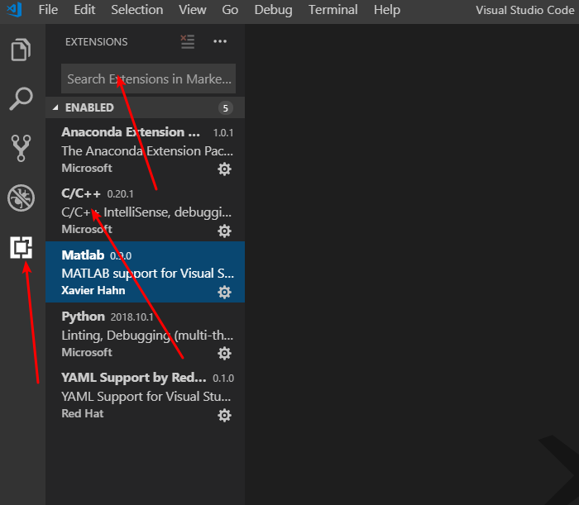The width and height of the screenshot is (579, 505).
Task: Click C/C++ version text 0.20.1
Action: [x=121, y=194]
